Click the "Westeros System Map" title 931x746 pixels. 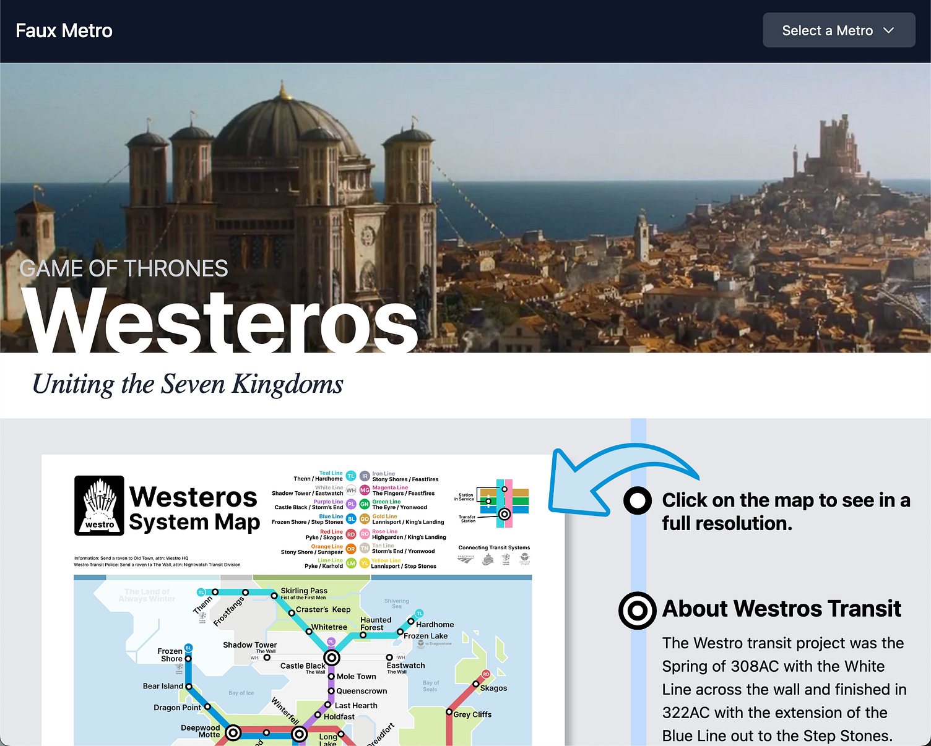tap(194, 508)
